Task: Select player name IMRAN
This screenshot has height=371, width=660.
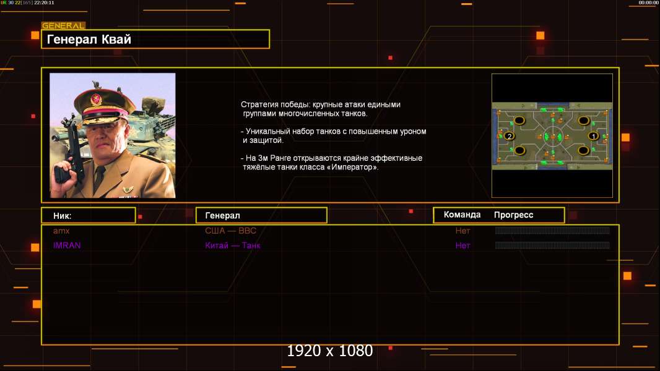Action: coord(67,245)
